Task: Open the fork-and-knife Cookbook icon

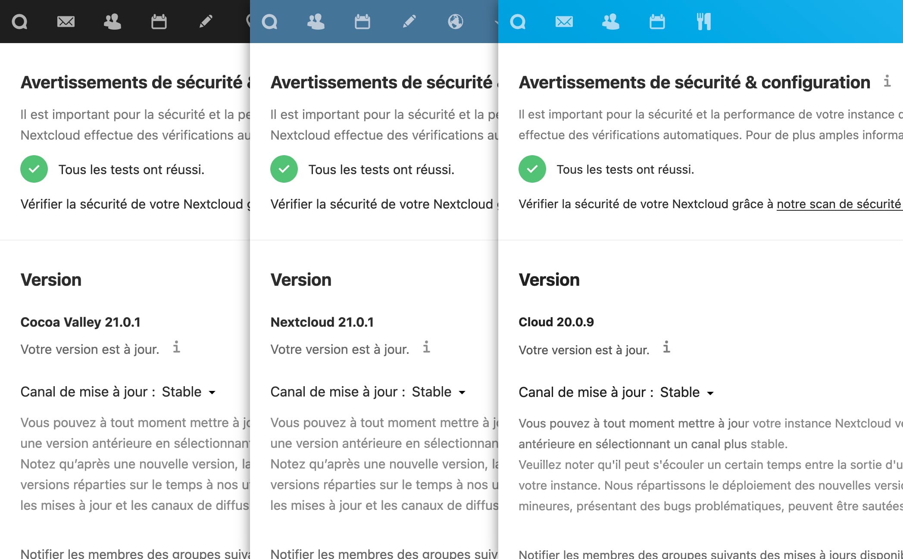Action: (704, 22)
